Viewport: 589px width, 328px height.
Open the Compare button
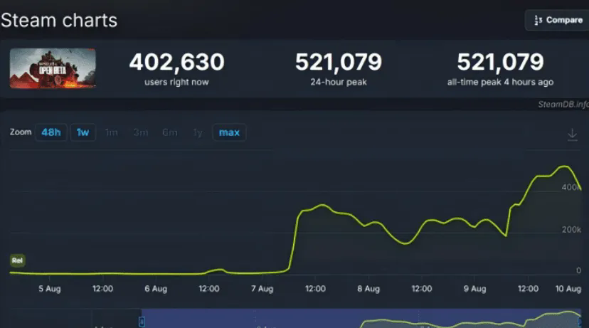pyautogui.click(x=558, y=20)
